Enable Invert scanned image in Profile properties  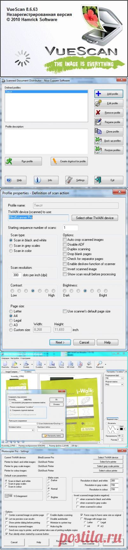pos(80,269)
